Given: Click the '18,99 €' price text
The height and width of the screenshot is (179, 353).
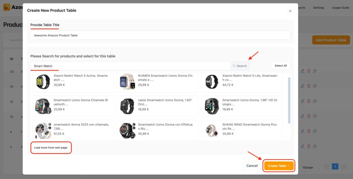Looking at the screenshot, I should point(143,109).
